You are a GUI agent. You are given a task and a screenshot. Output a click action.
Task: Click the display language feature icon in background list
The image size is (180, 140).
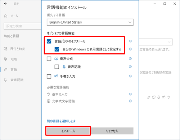tap(149, 97)
